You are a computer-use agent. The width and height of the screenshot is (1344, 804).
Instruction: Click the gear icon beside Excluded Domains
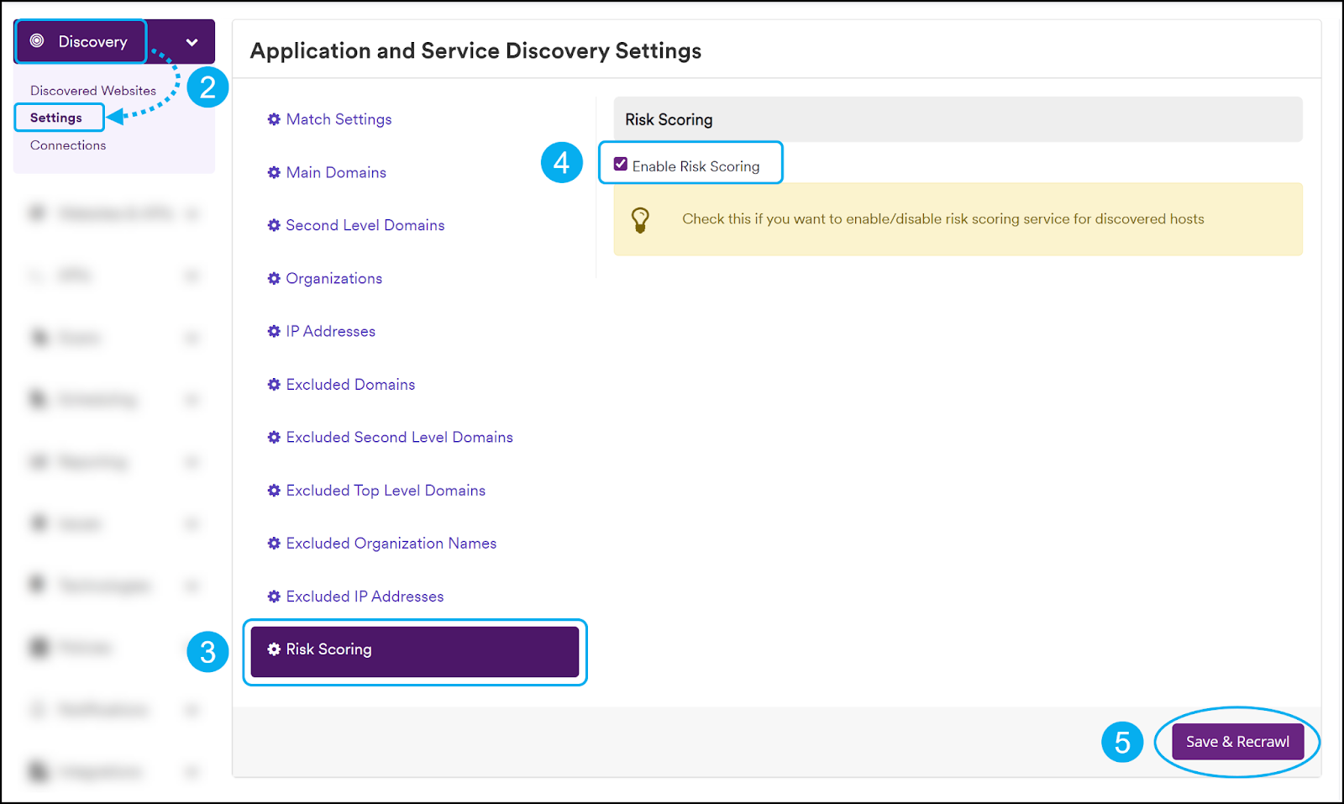[274, 384]
